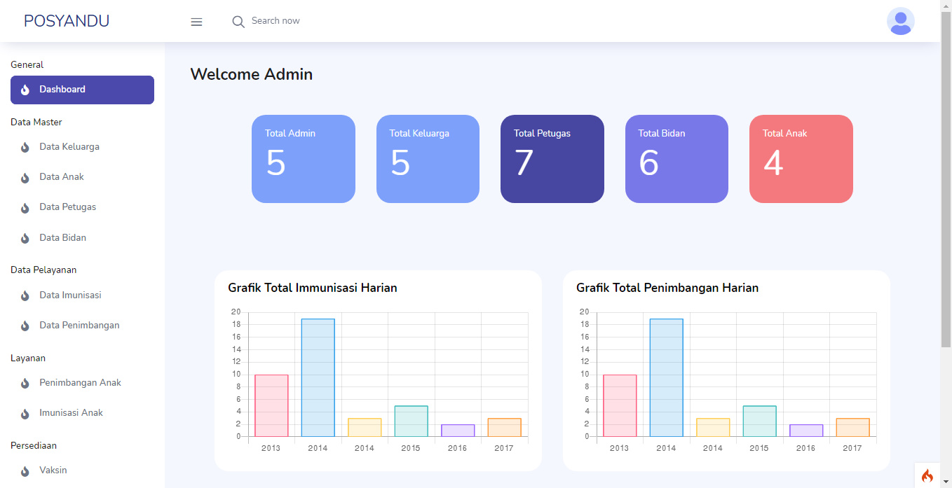Click the user profile avatar icon
This screenshot has height=488, width=952.
tap(900, 21)
